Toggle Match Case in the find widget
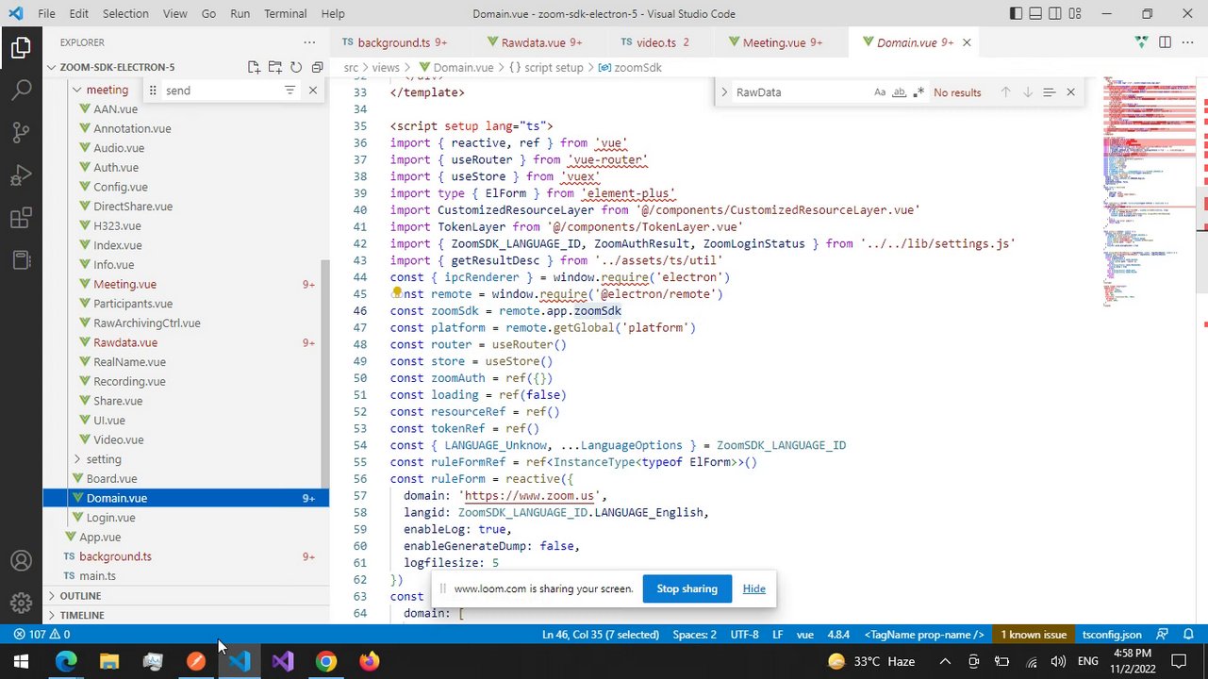The height and width of the screenshot is (679, 1208). coord(880,92)
